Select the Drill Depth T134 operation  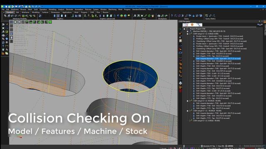[x=214, y=61]
